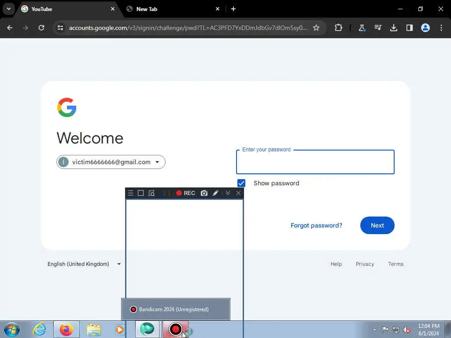Uncheck the Show password checkbox
Image resolution: width=451 pixels, height=338 pixels.
(x=241, y=183)
